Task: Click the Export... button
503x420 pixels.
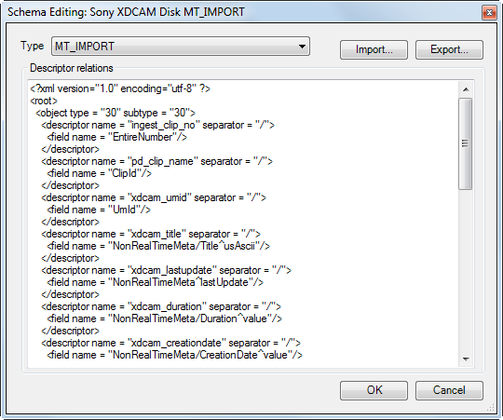Action: [449, 49]
